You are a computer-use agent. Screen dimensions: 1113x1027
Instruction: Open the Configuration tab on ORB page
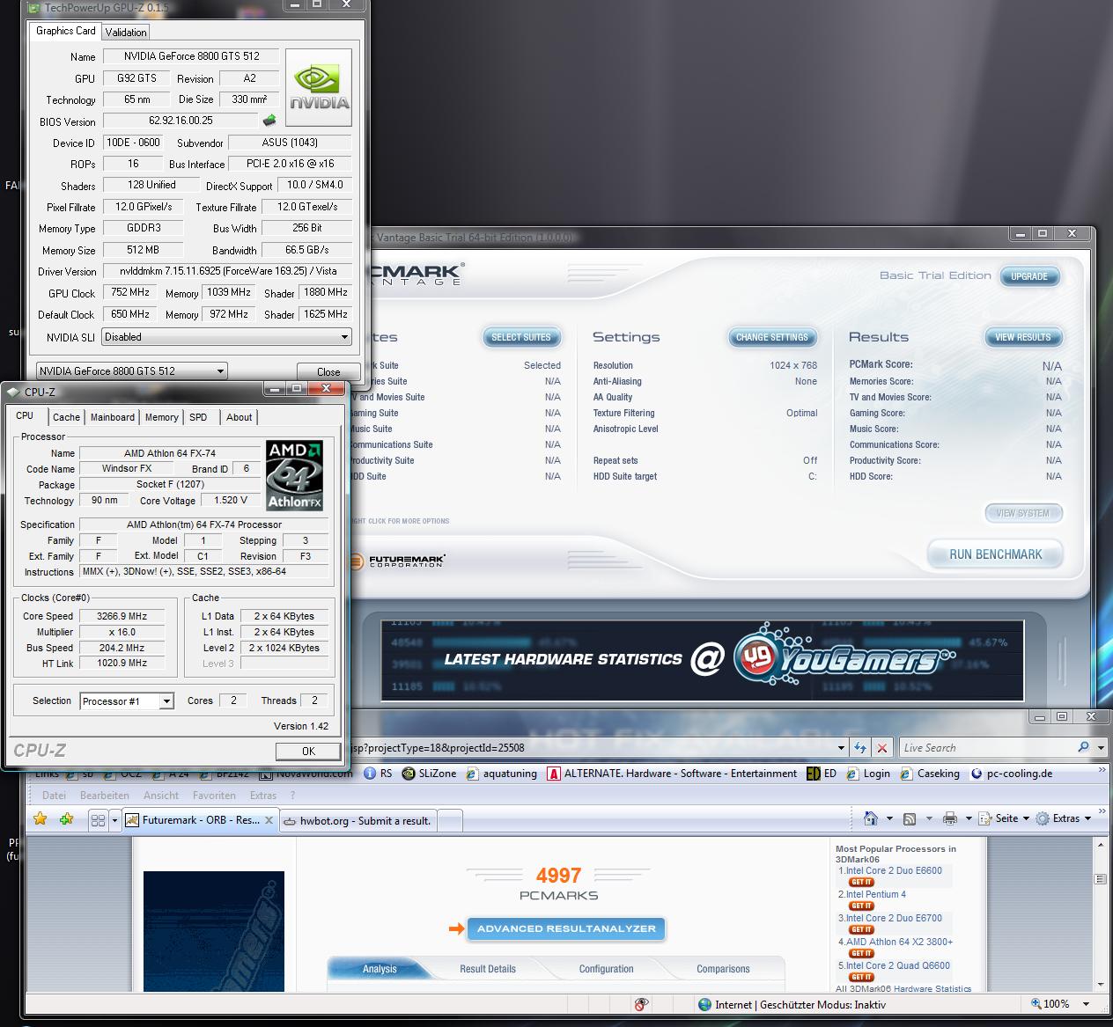pos(606,969)
